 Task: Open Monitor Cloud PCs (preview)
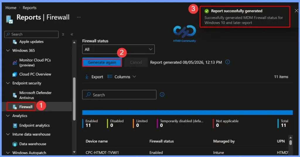35,62
